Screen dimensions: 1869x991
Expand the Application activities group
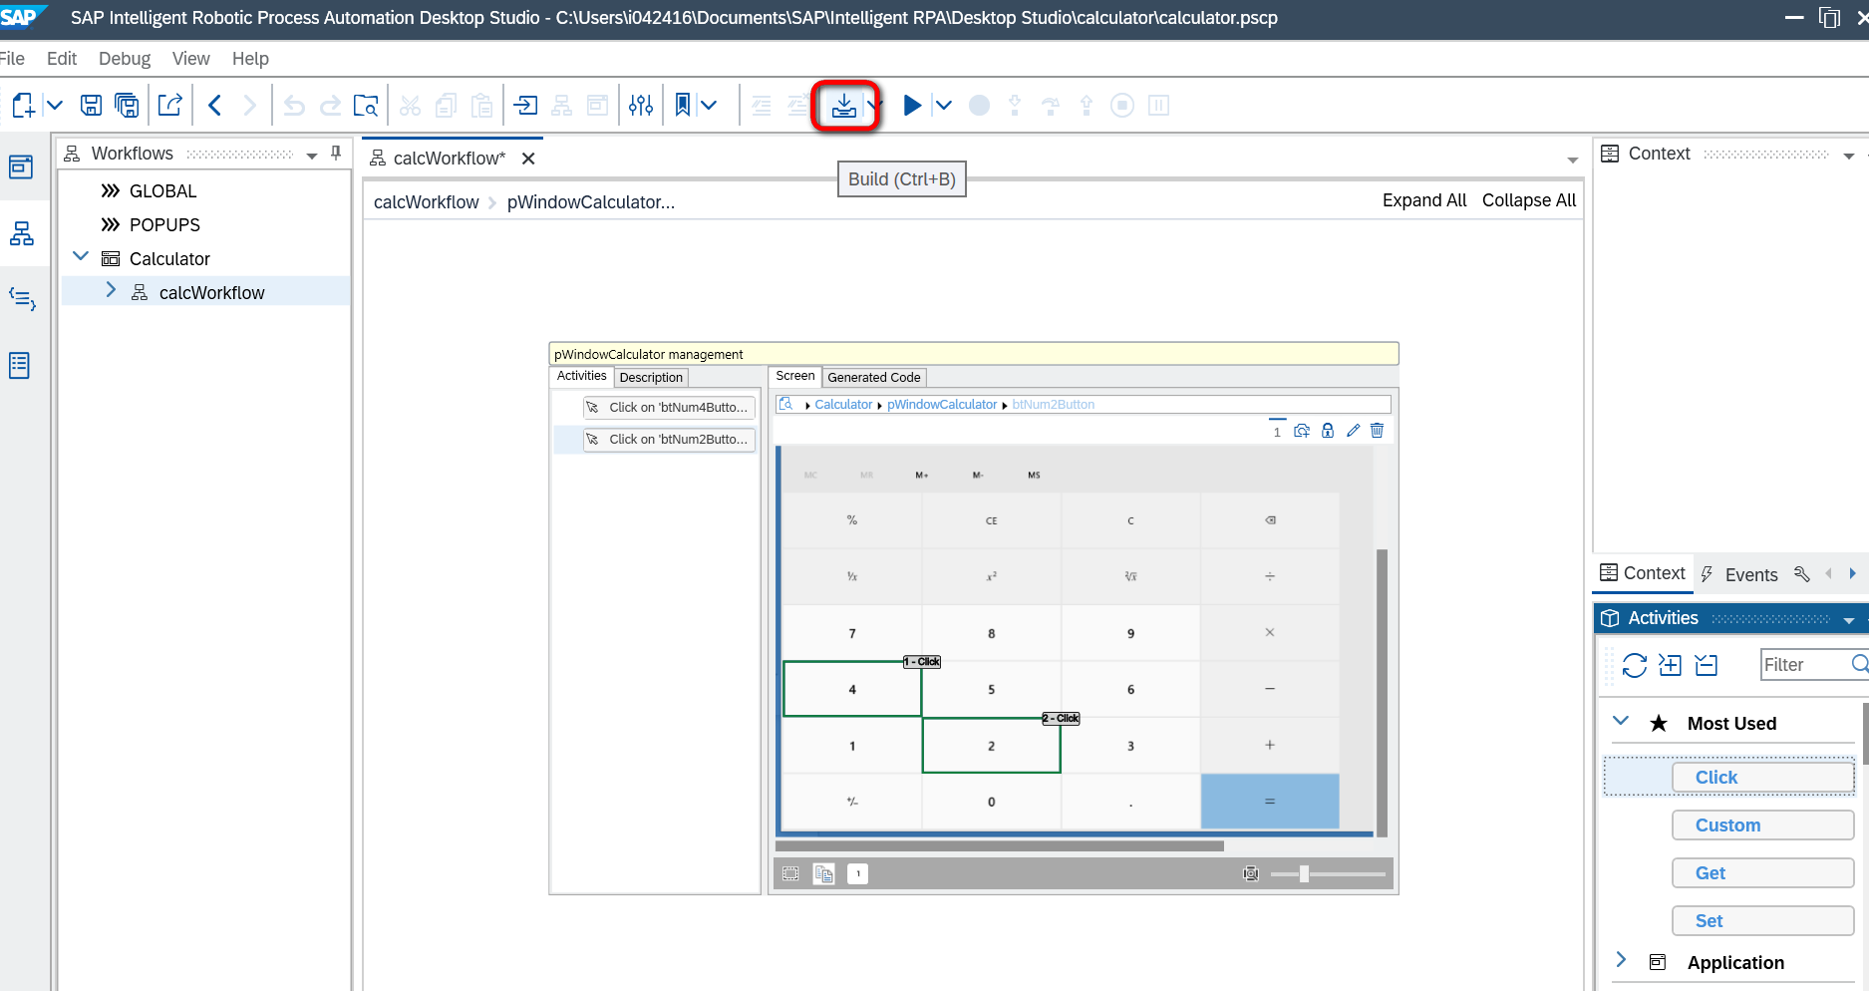point(1621,960)
